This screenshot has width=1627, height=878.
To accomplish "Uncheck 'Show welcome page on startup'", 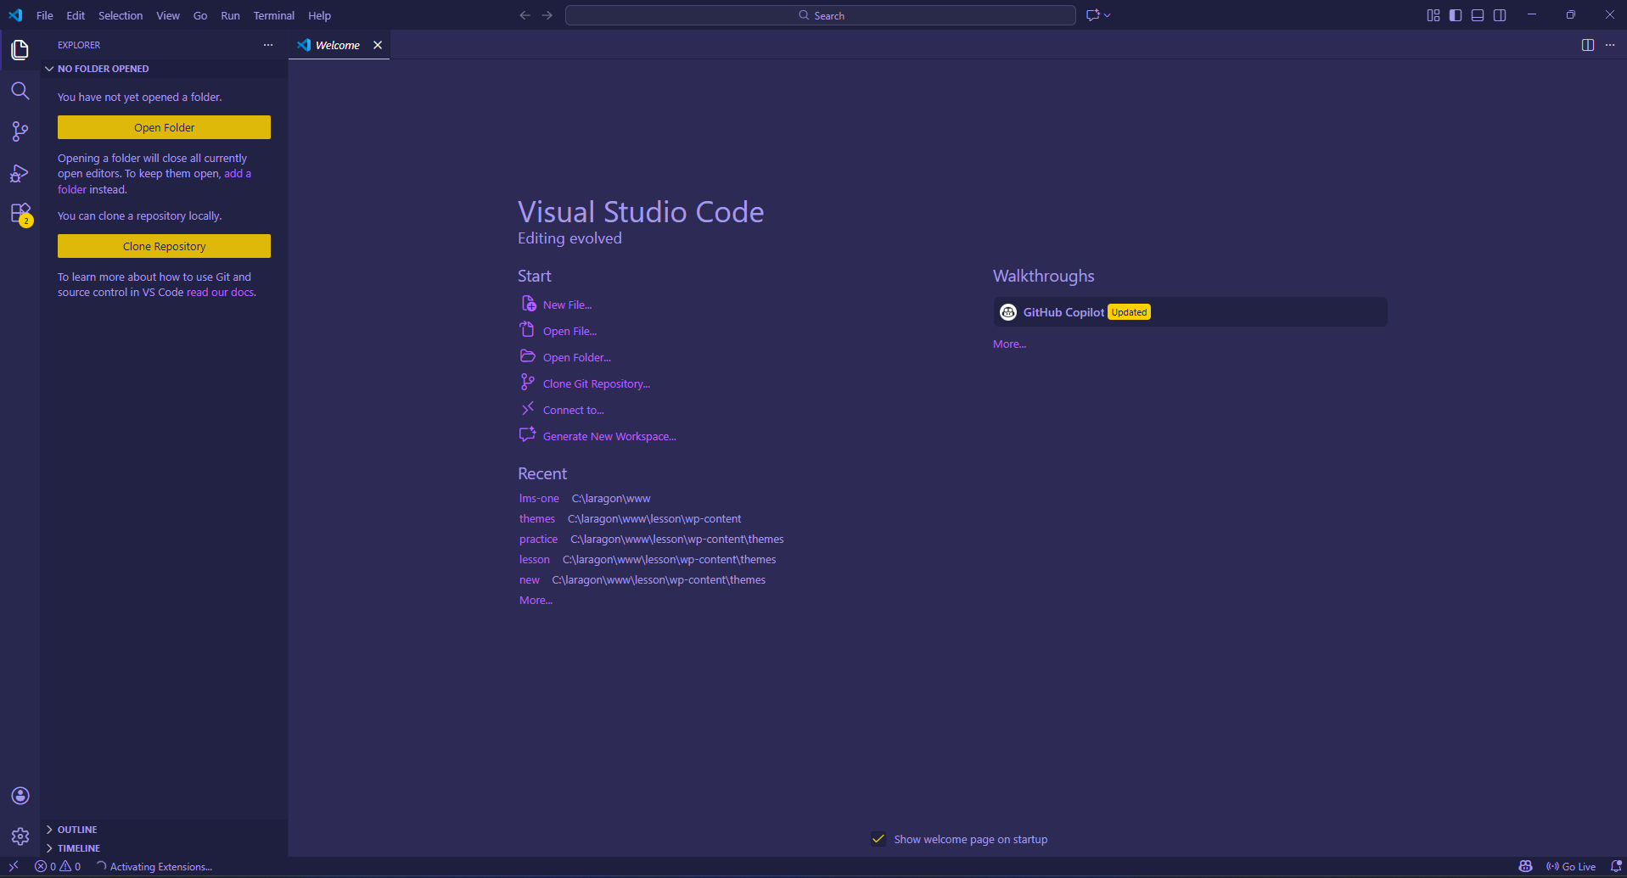I will pyautogui.click(x=878, y=838).
